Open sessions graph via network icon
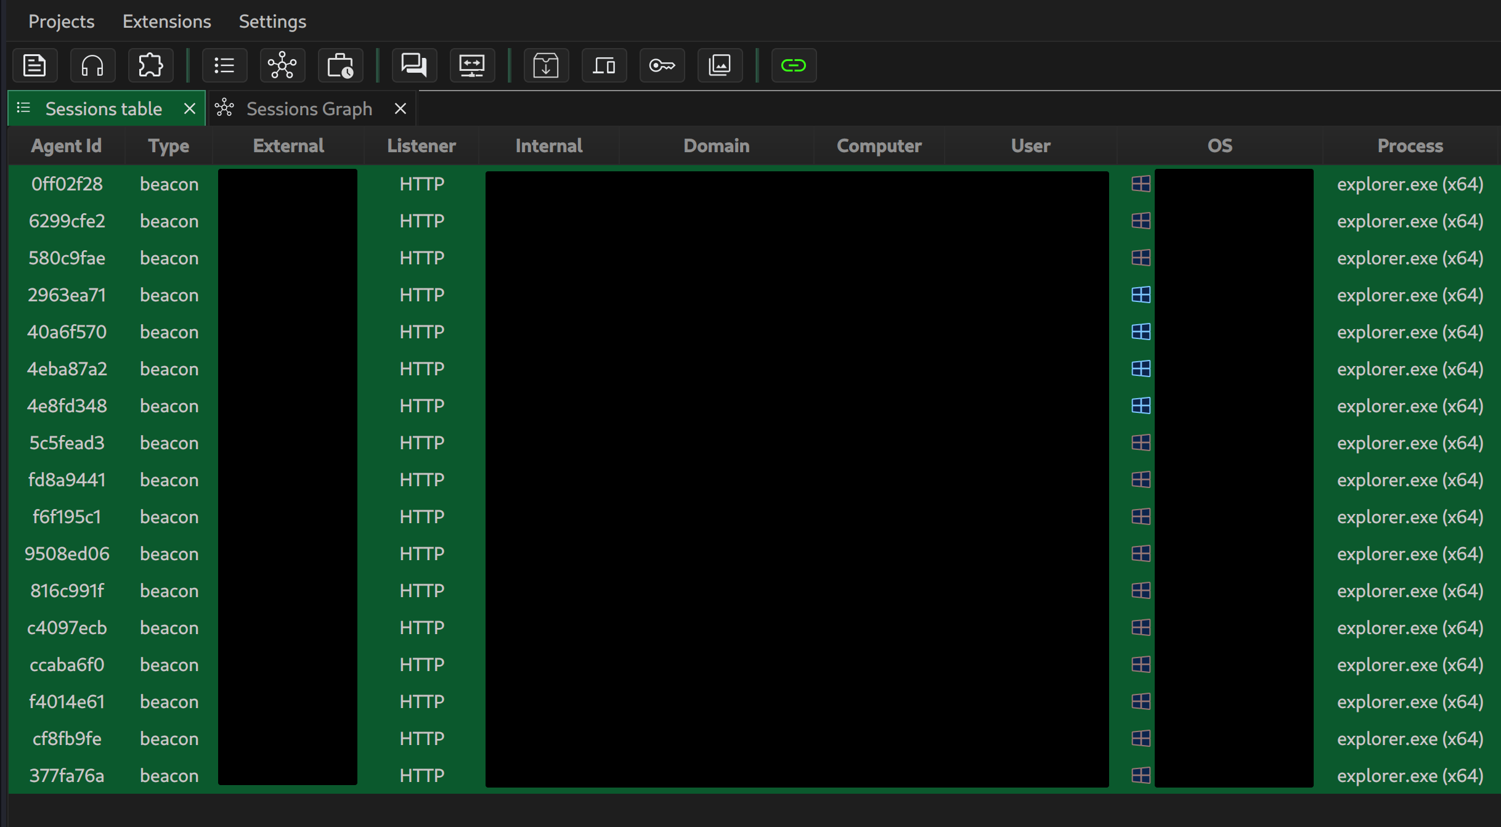This screenshot has width=1501, height=827. point(282,65)
